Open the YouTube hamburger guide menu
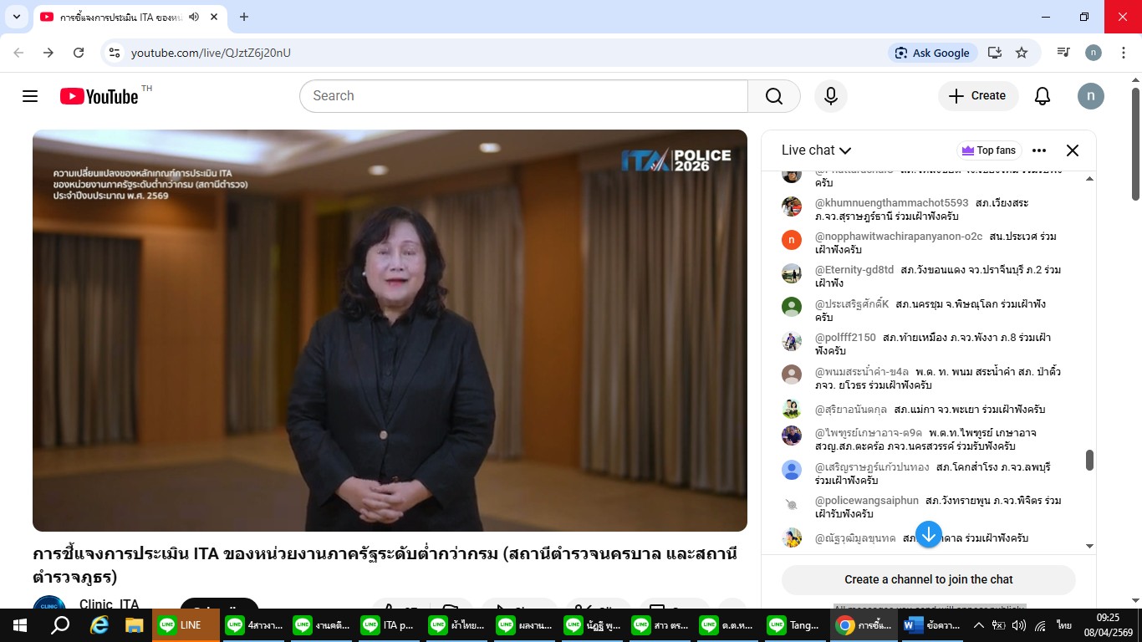The width and height of the screenshot is (1142, 642). 30,96
